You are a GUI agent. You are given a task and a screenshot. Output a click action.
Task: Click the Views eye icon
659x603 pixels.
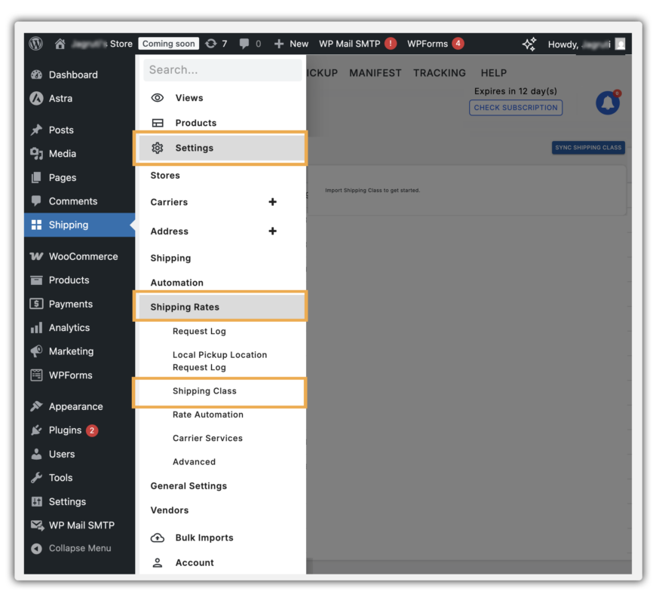click(157, 98)
